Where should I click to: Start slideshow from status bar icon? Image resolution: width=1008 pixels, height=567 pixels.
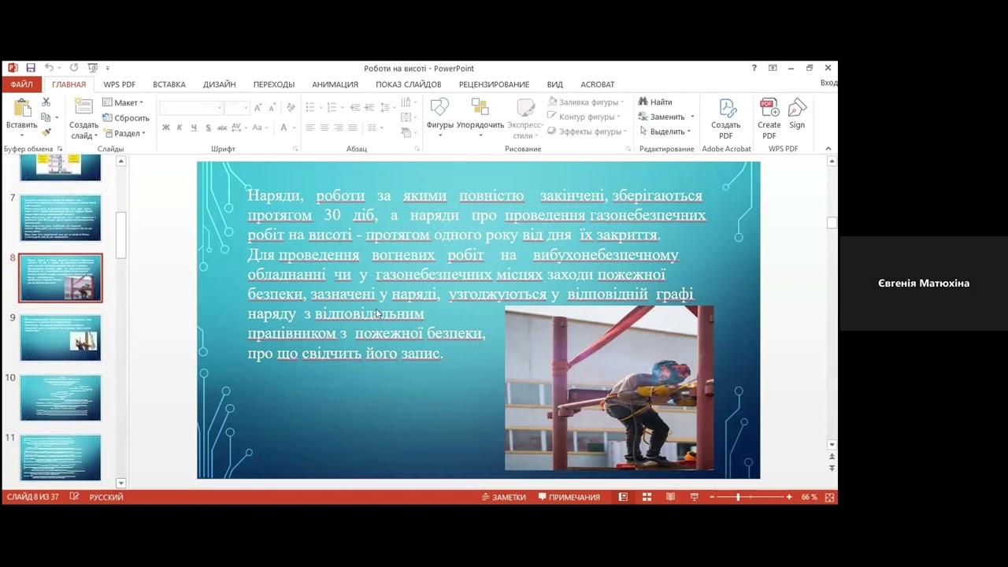694,497
